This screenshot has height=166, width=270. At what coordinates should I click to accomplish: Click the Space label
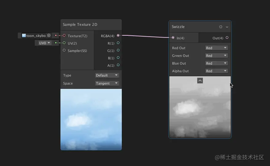(x=68, y=83)
